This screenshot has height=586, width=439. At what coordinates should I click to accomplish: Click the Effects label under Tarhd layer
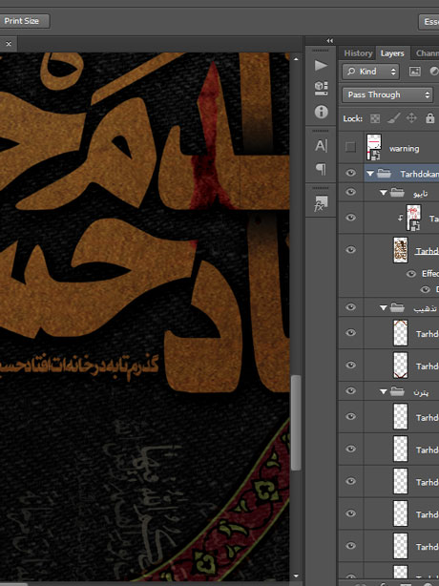(x=430, y=274)
